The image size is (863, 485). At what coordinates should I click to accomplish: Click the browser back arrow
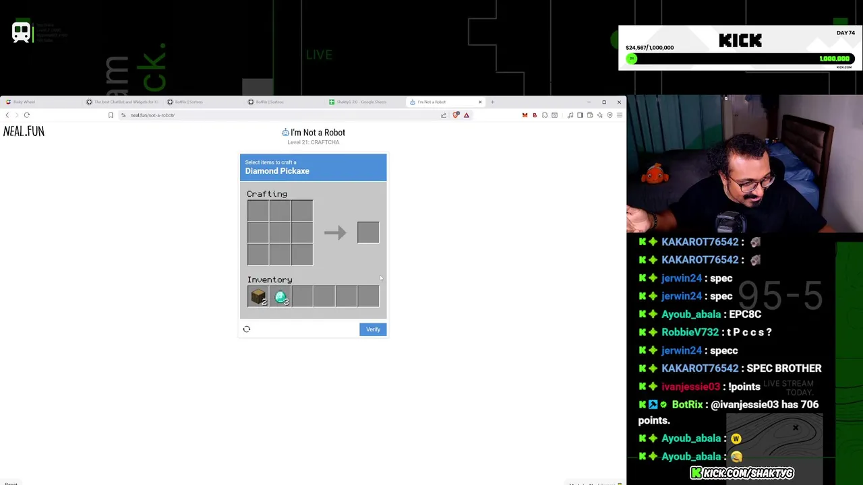7,115
